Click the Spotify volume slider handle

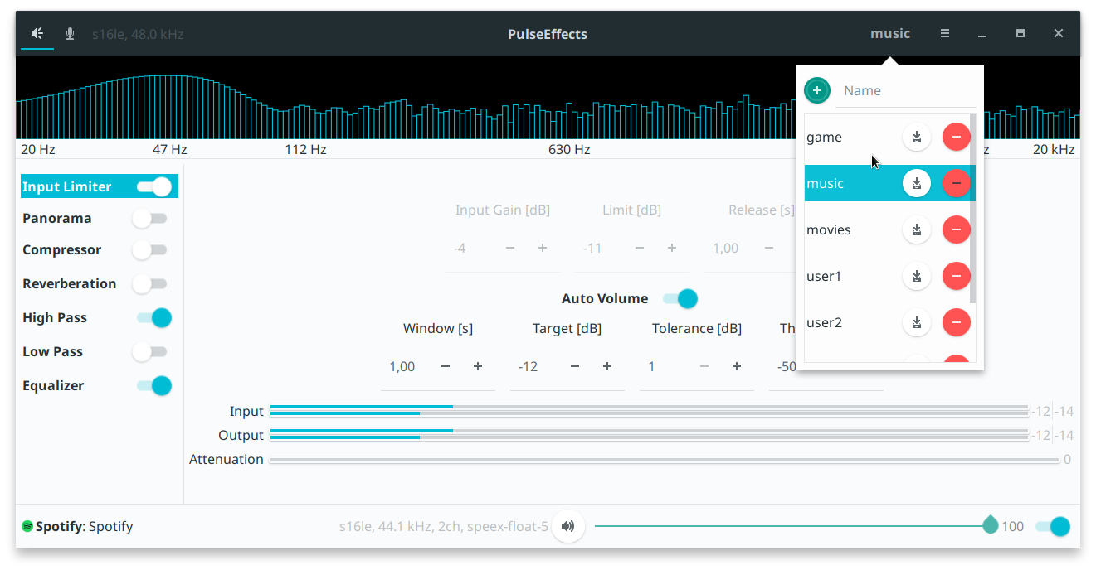coord(990,524)
